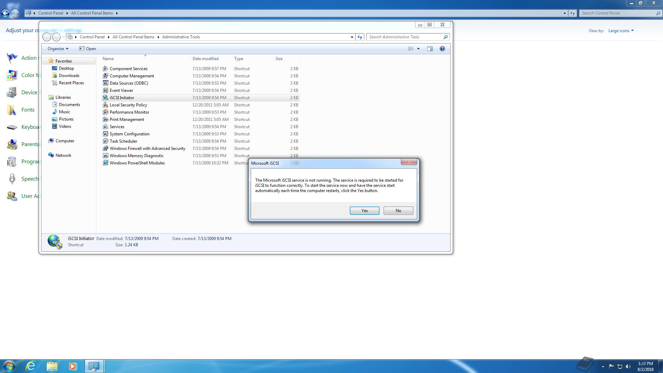Select the iSCSI Initiator list icon
Viewport: 663px width, 373px height.
pos(105,98)
